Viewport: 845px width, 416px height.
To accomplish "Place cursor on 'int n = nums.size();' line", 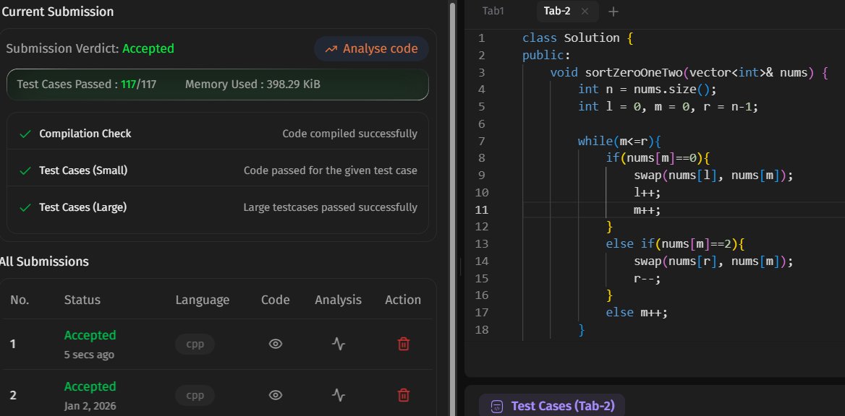I will 647,90.
